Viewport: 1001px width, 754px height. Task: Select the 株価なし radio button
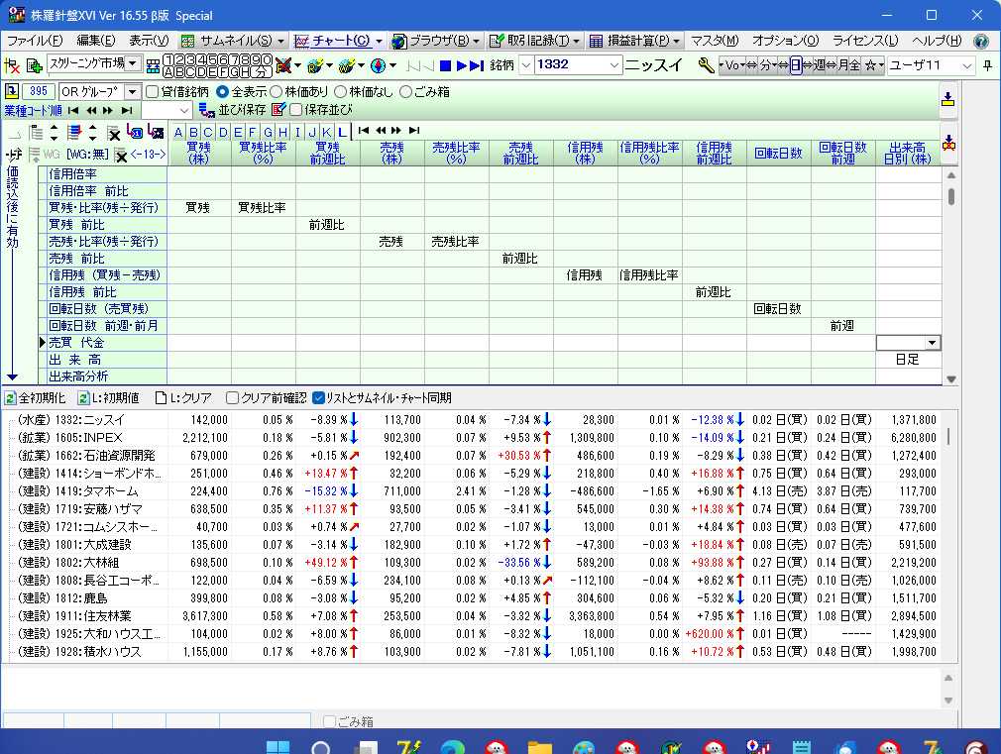tap(340, 92)
